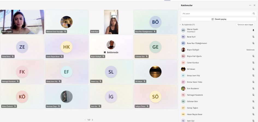Click the 'Ad yazın' name search field
Screen dimensions: 258x122
216,13
